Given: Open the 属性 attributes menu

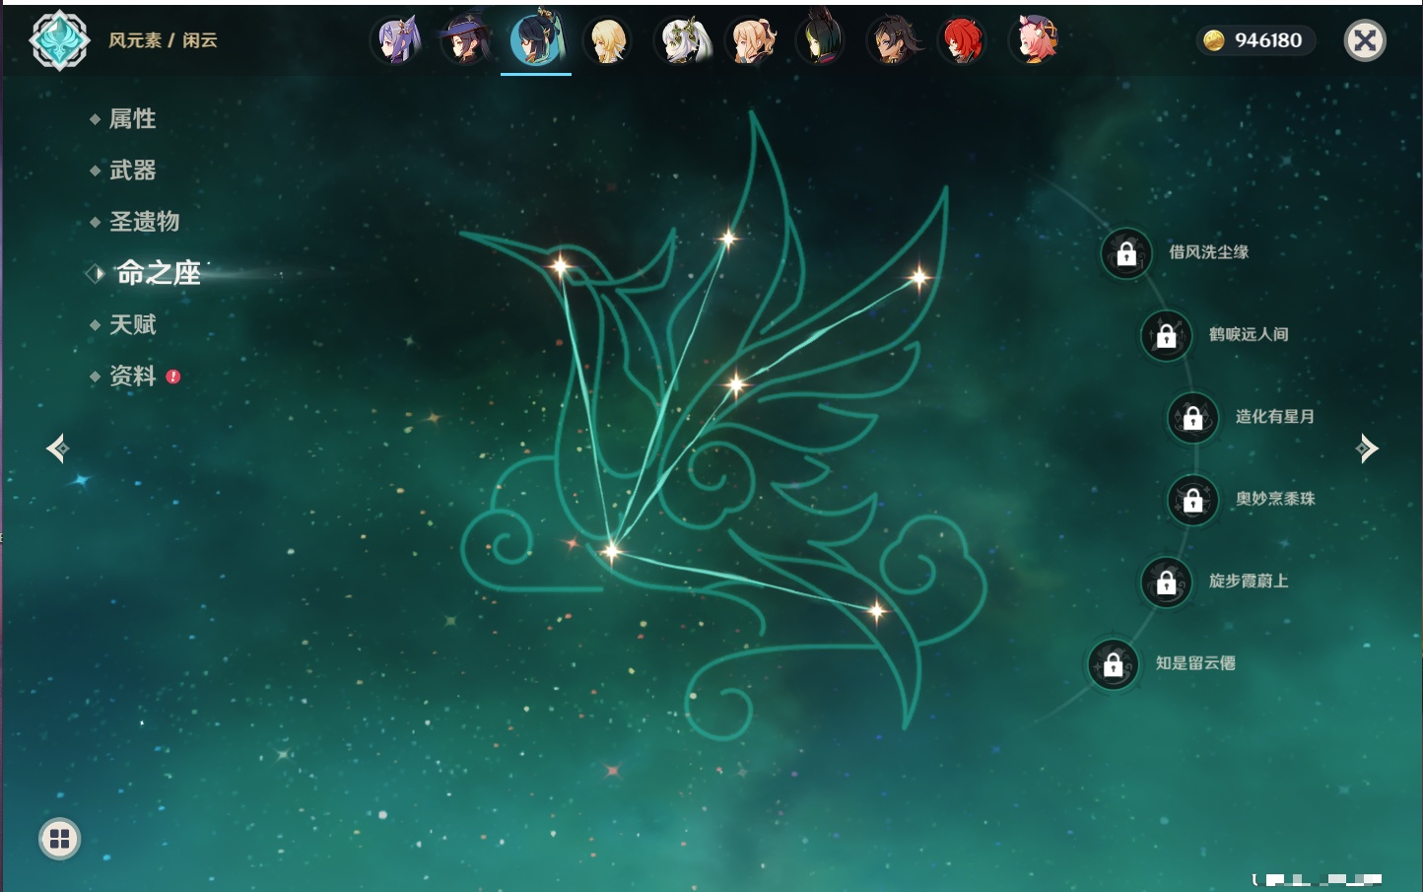Looking at the screenshot, I should pos(132,119).
